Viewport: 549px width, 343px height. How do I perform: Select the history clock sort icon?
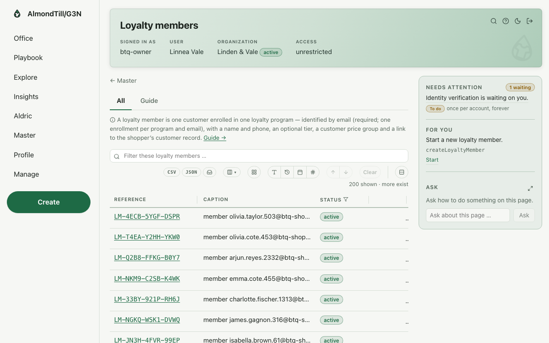click(x=287, y=172)
